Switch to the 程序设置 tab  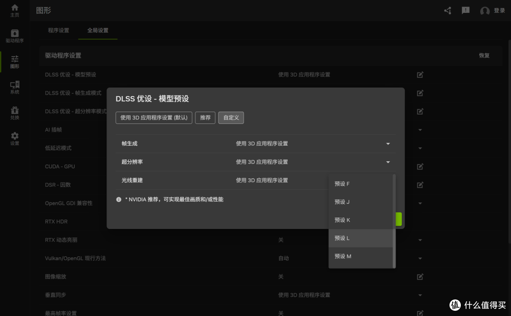59,30
